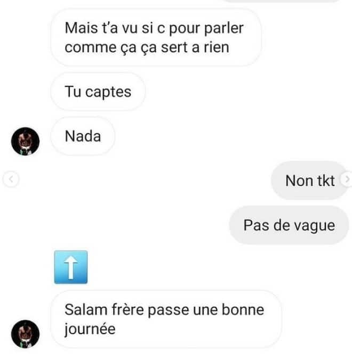This screenshot has width=352, height=359.
Task: Click the word 'tkt' in sent bubble
Action: point(326,181)
